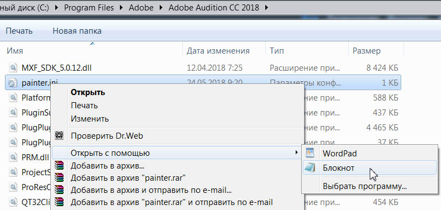Click the local disk (C:) breadcrumb
The height and width of the screenshot is (210, 441).
[24, 8]
